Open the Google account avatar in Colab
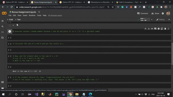 coord(168,13)
